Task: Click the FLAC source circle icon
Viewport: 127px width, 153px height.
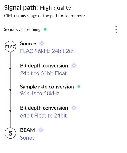Action: (x=10, y=47)
